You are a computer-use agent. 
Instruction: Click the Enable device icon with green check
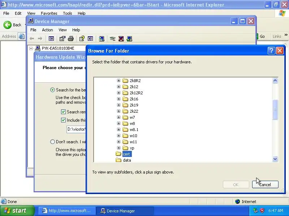(x=129, y=39)
